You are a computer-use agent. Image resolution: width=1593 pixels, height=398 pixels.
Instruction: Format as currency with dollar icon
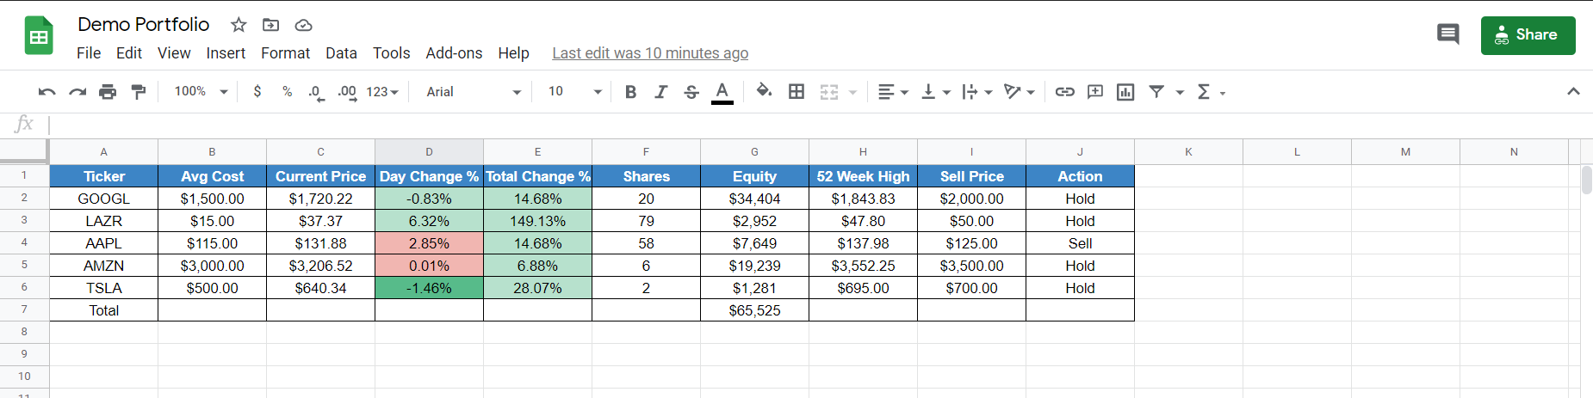point(257,91)
